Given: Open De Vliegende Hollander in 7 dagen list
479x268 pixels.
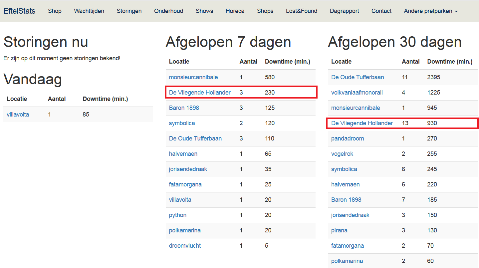Looking at the screenshot, I should 200,93.
